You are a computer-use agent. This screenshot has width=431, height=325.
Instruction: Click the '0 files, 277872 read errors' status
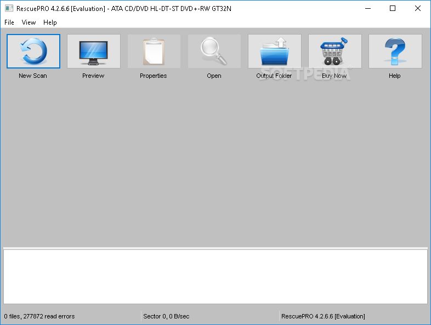point(39,316)
